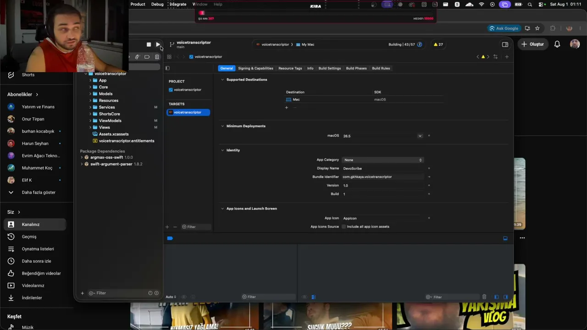The width and height of the screenshot is (587, 330).
Task: Expand the Core folder
Action: point(90,87)
